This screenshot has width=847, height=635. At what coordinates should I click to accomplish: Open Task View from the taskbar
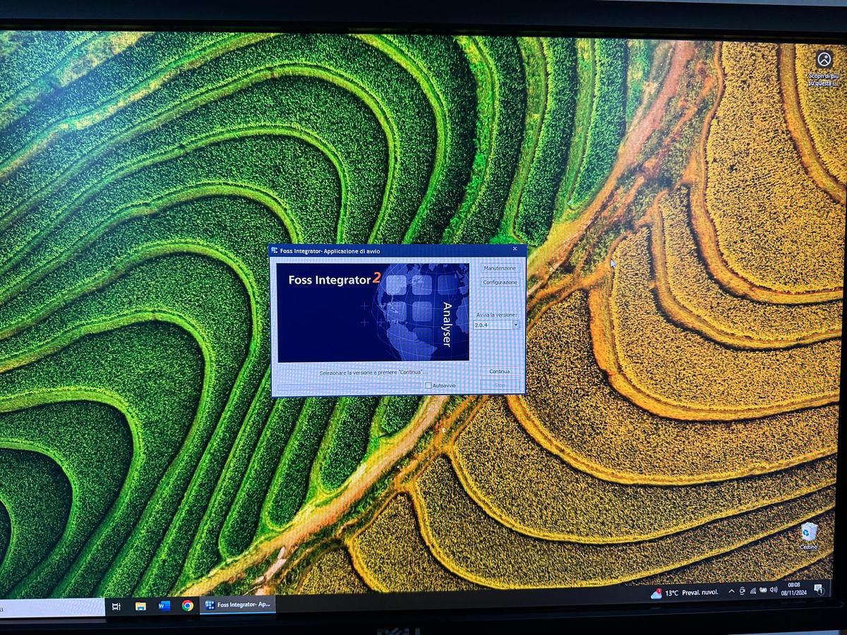point(116,606)
